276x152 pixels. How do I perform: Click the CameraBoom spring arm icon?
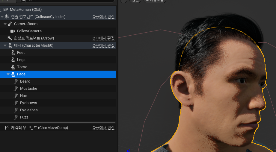tap(10, 24)
